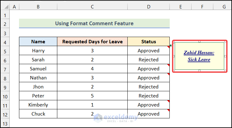The image size is (232, 128).
Task: Click the comment box's top-middle resize handle
Action: point(199,41)
